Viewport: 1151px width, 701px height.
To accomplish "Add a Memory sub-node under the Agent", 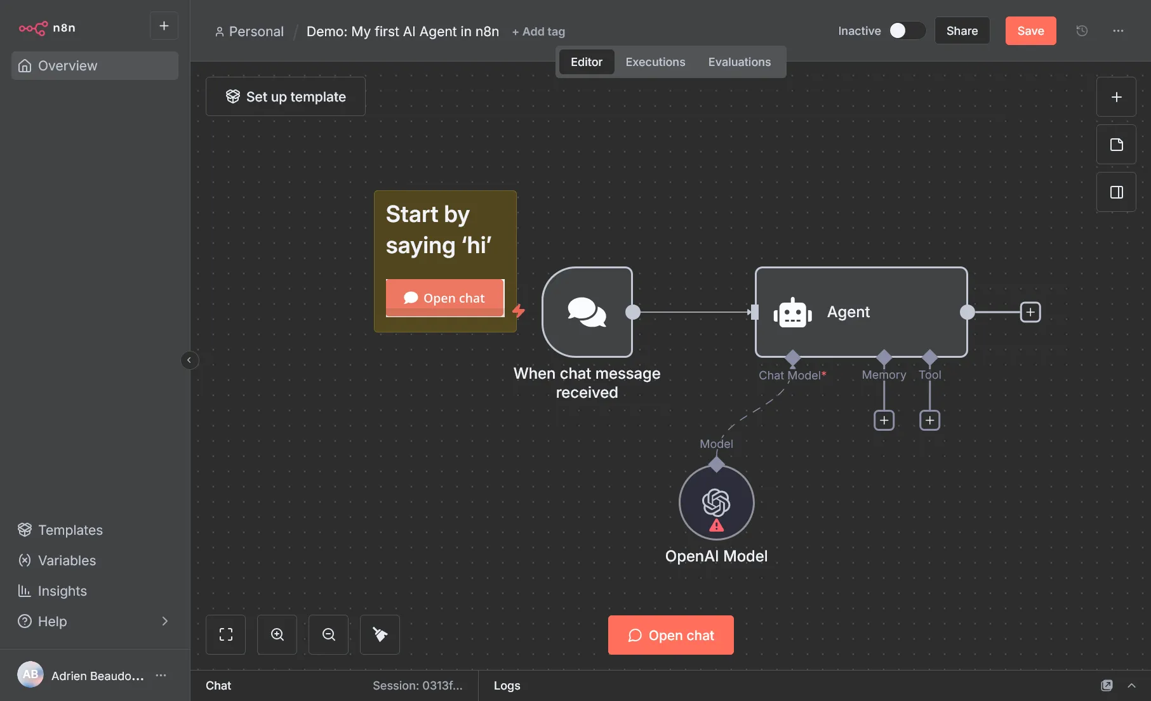I will click(x=884, y=420).
